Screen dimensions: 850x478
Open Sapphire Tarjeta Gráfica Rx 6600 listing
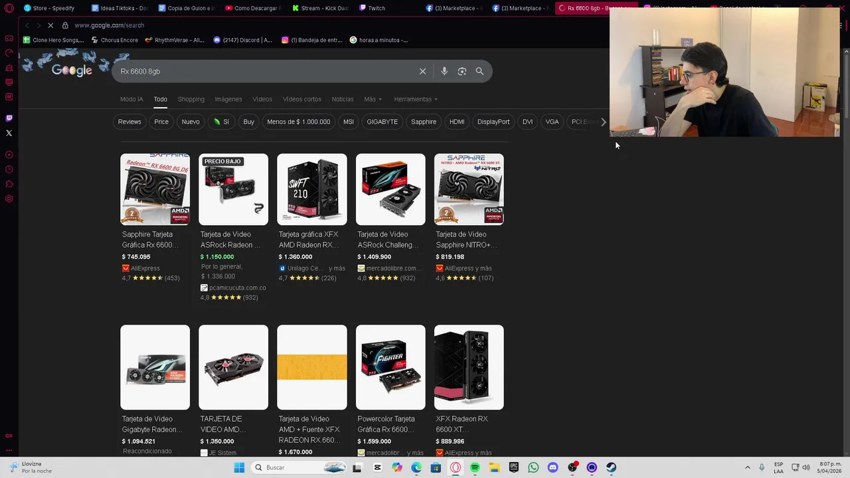tap(150, 240)
